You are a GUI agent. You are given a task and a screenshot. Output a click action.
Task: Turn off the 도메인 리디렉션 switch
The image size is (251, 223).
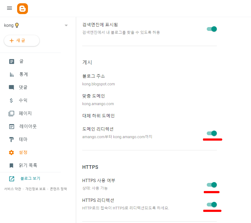(x=212, y=133)
